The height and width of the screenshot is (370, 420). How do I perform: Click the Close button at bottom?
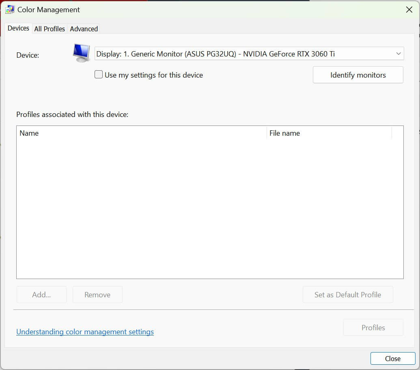[393, 359]
